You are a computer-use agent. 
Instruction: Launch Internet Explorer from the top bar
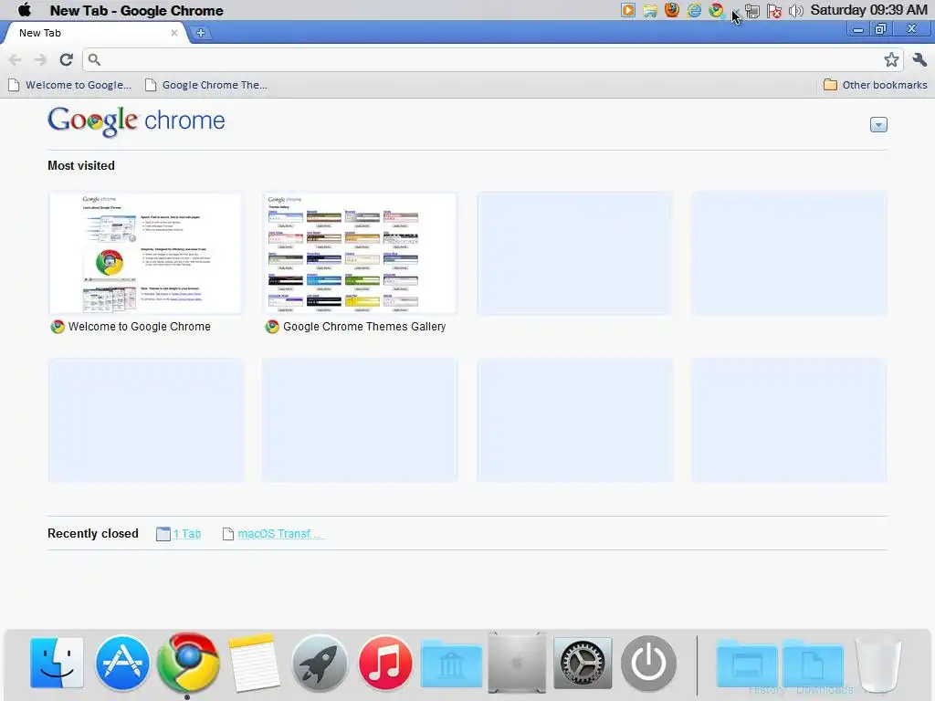pos(694,10)
